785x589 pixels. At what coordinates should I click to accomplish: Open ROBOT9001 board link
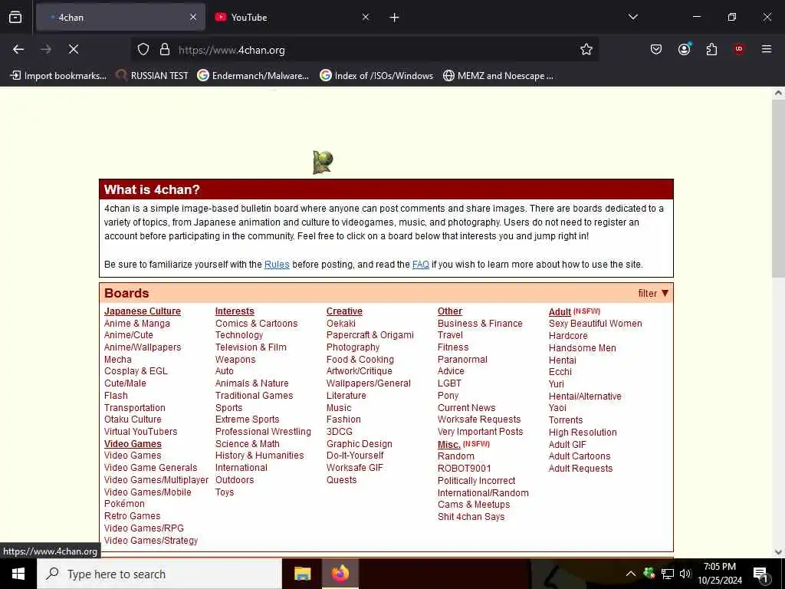click(x=464, y=469)
